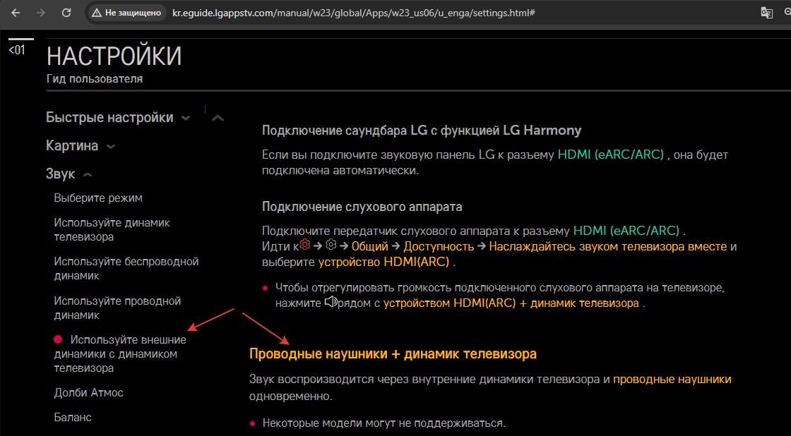Click the scroll-up chevron beside Быстрые настройки

(x=218, y=118)
